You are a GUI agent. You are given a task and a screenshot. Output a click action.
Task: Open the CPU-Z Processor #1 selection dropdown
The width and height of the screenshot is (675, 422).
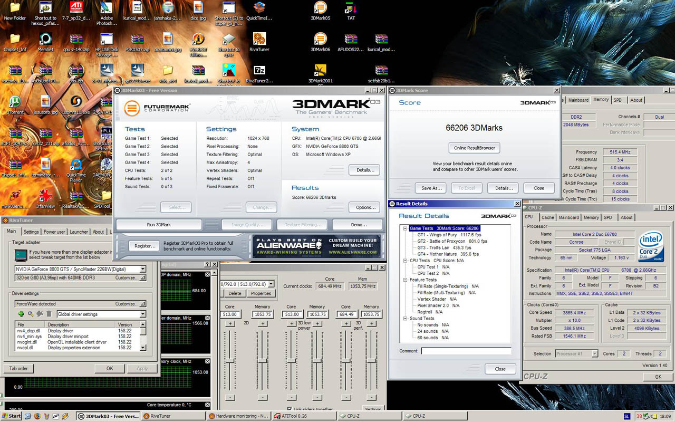coord(594,353)
